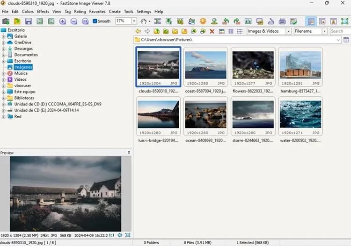Expand the Este equipo tree node
This screenshot has height=246, width=351.
tap(3, 92)
